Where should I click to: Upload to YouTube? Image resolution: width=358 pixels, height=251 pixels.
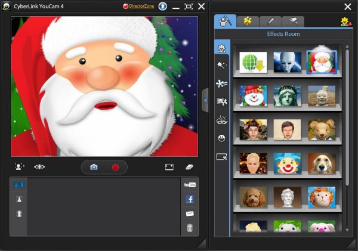pyautogui.click(x=190, y=185)
